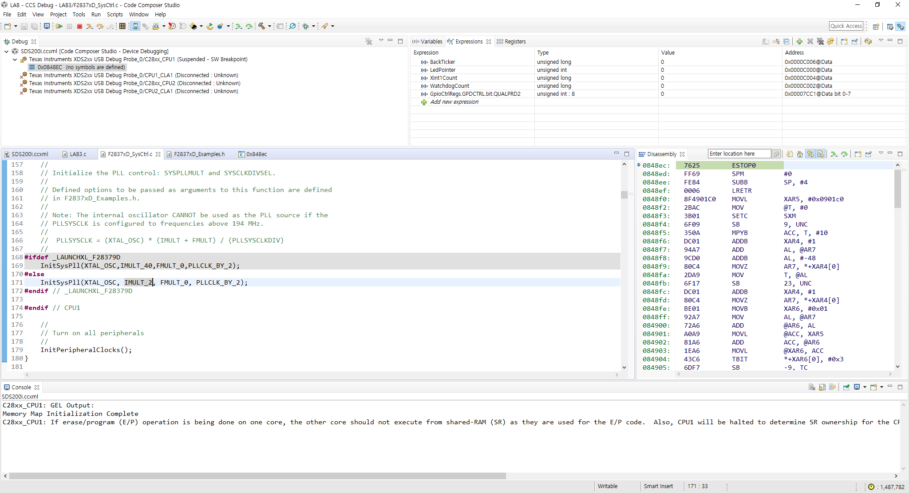909x493 pixels.
Task: Open the Build hammer dropdown arrow
Action: 269,27
